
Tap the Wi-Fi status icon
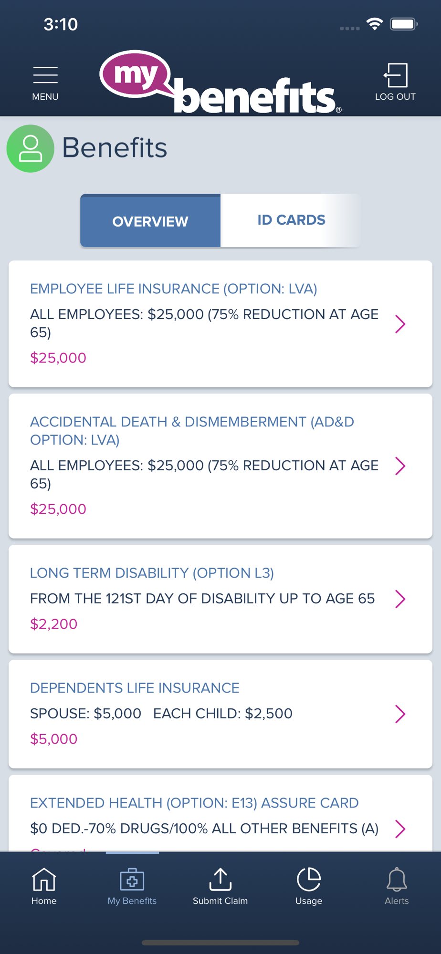375,24
